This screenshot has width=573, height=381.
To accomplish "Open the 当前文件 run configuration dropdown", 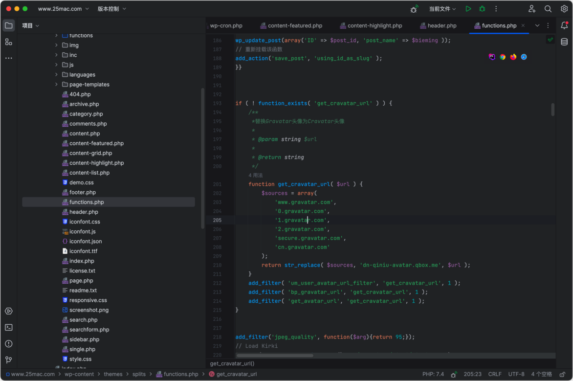I will pos(442,9).
